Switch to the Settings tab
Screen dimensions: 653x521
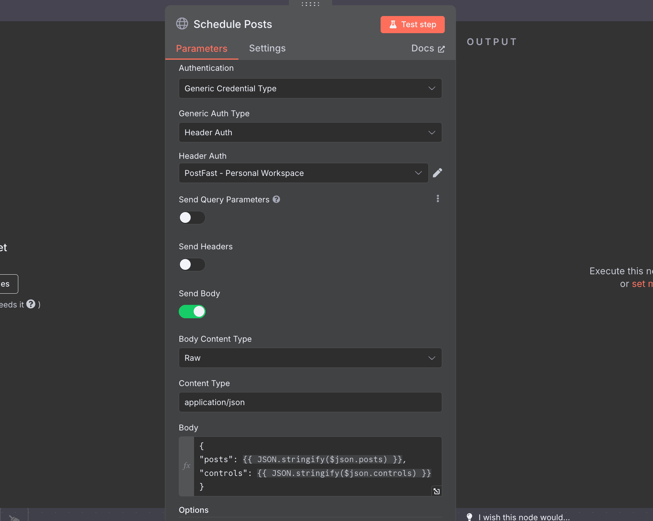[267, 48]
